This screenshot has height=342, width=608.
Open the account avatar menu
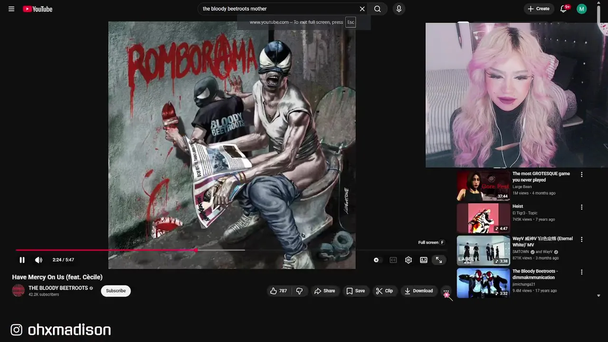581,9
